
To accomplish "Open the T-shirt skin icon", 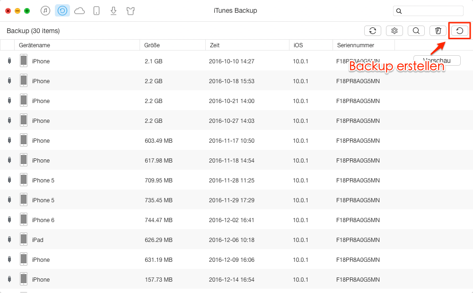I will tap(131, 11).
